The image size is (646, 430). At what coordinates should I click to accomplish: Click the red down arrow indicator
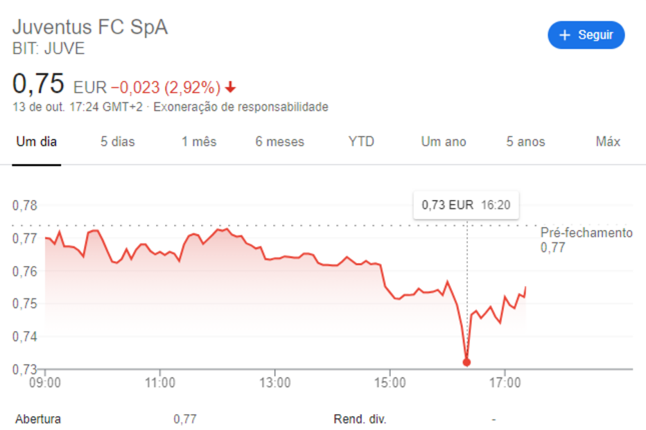(x=231, y=88)
